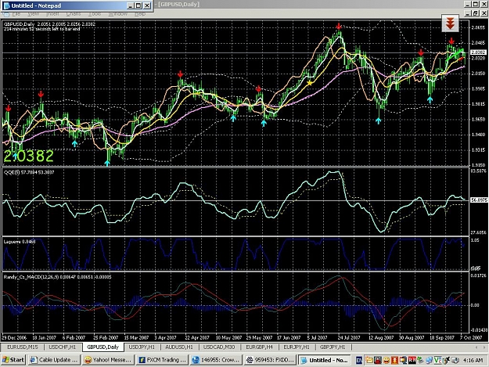Image resolution: width=489 pixels, height=367 pixels.
Task: Open the 146955: Crow taskbar button
Action: coord(216,360)
